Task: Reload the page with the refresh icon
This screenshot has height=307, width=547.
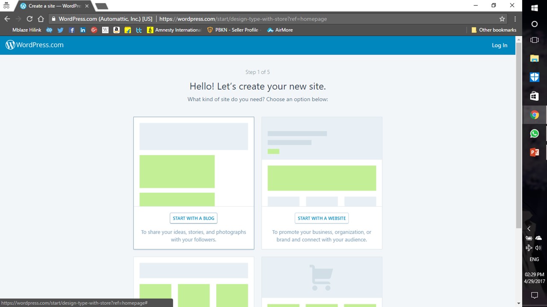Action: pyautogui.click(x=29, y=19)
